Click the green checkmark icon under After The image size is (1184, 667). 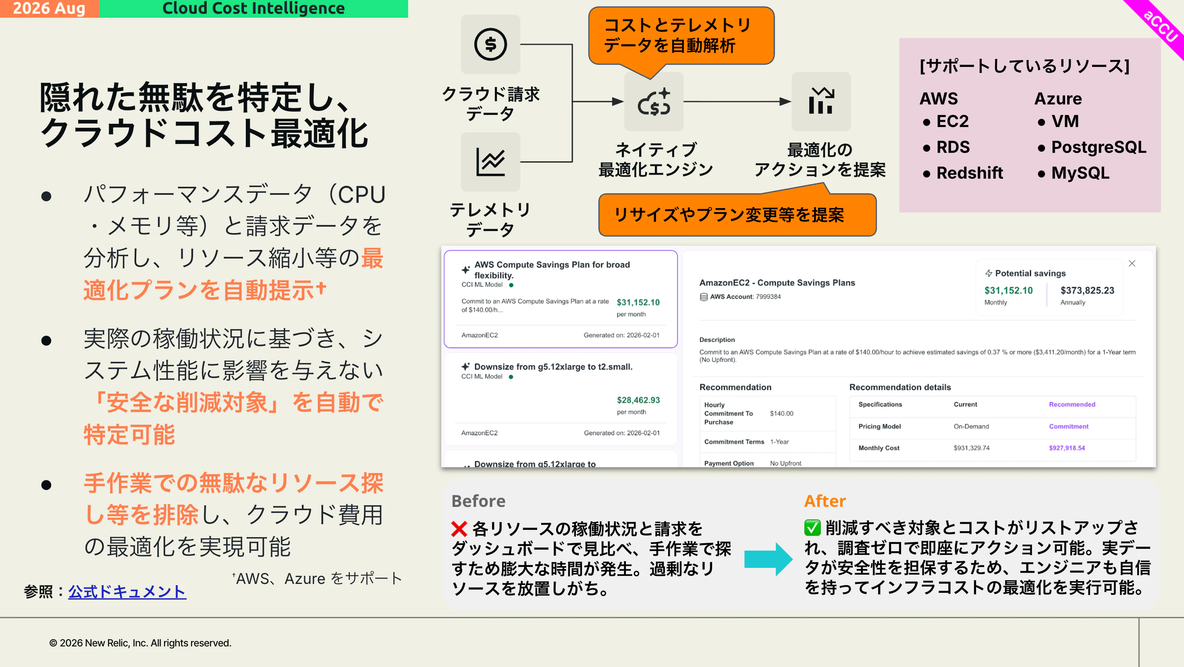tap(812, 528)
